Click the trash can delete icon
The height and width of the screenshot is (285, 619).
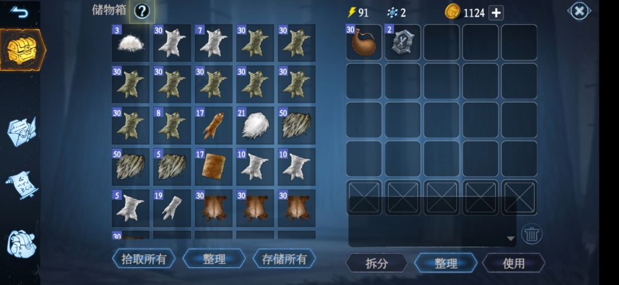532,234
